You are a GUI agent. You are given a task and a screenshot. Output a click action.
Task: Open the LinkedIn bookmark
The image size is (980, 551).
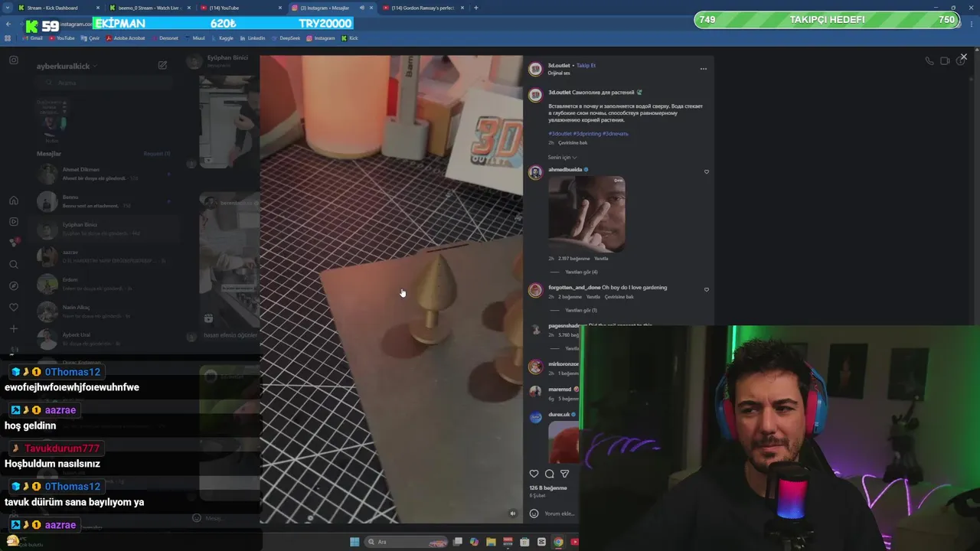(253, 37)
